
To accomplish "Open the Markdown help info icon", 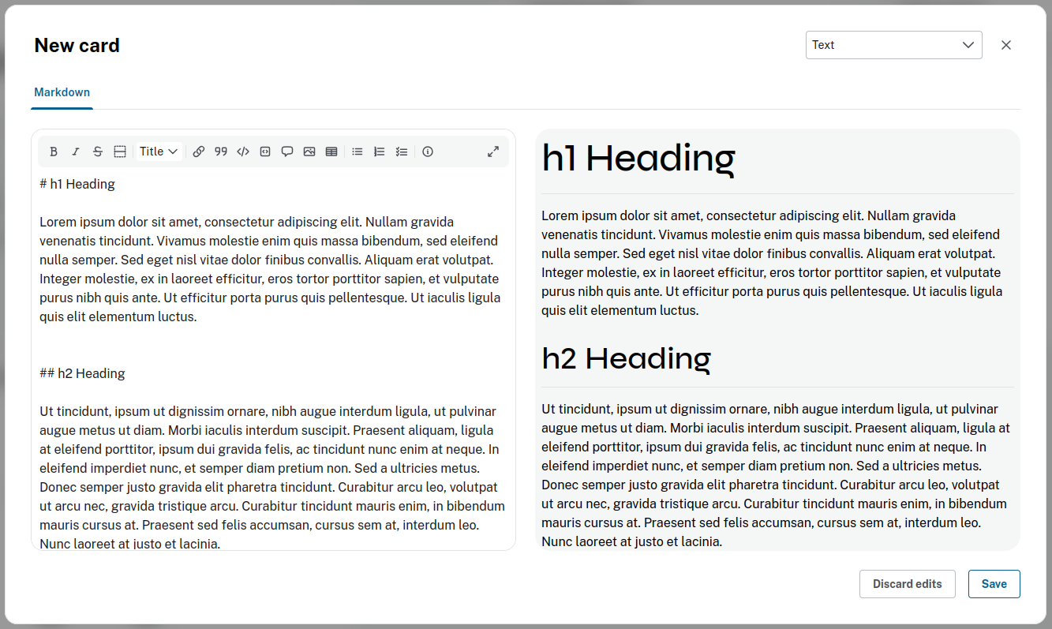I will click(428, 152).
